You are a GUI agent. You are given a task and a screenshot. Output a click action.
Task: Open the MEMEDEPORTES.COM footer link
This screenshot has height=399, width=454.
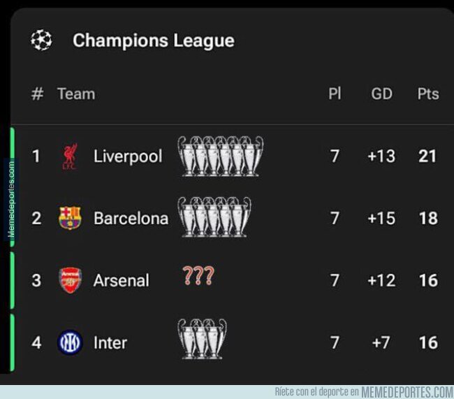tap(407, 392)
